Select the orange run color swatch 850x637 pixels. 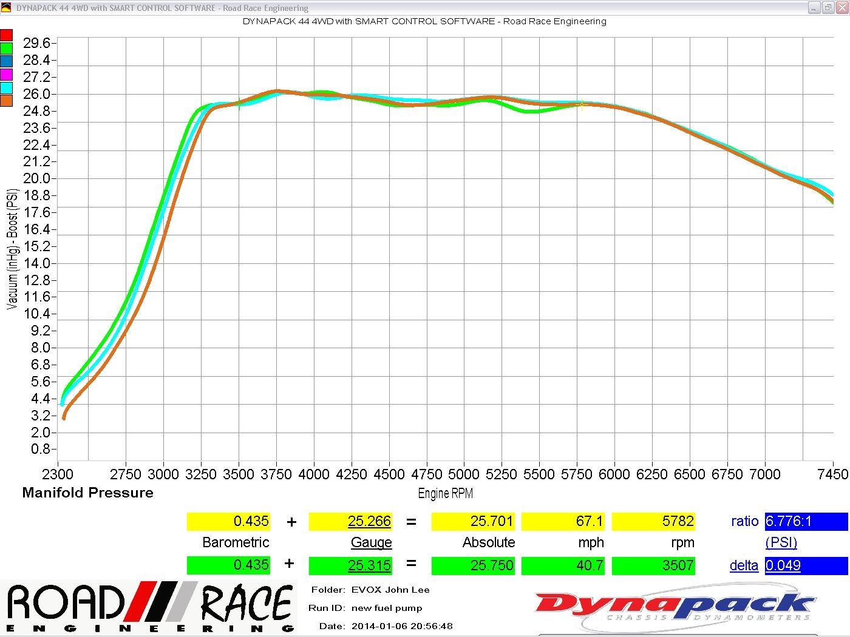pos(6,101)
